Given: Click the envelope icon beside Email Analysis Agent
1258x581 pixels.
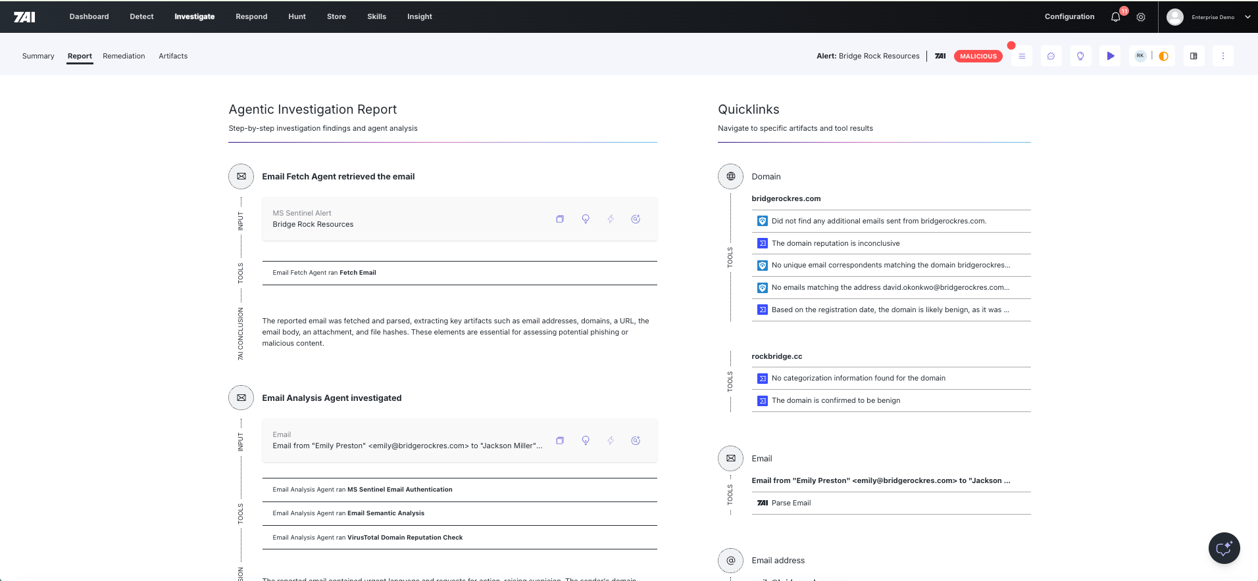Looking at the screenshot, I should coord(241,398).
